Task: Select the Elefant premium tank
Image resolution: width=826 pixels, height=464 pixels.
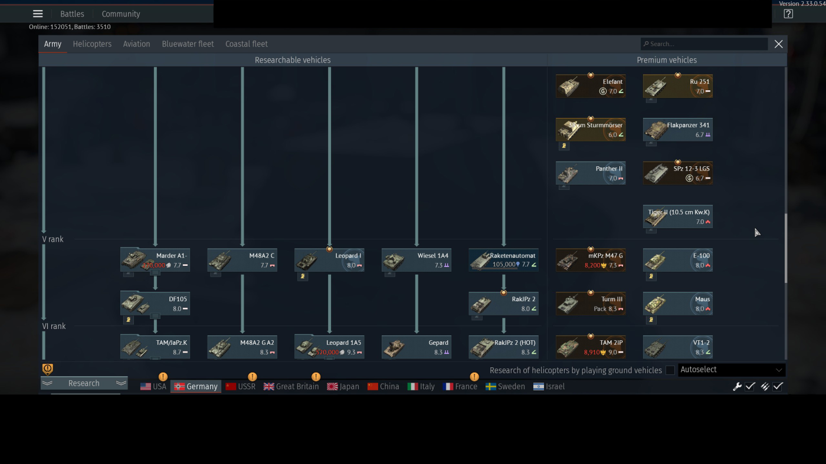Action: 591,86
